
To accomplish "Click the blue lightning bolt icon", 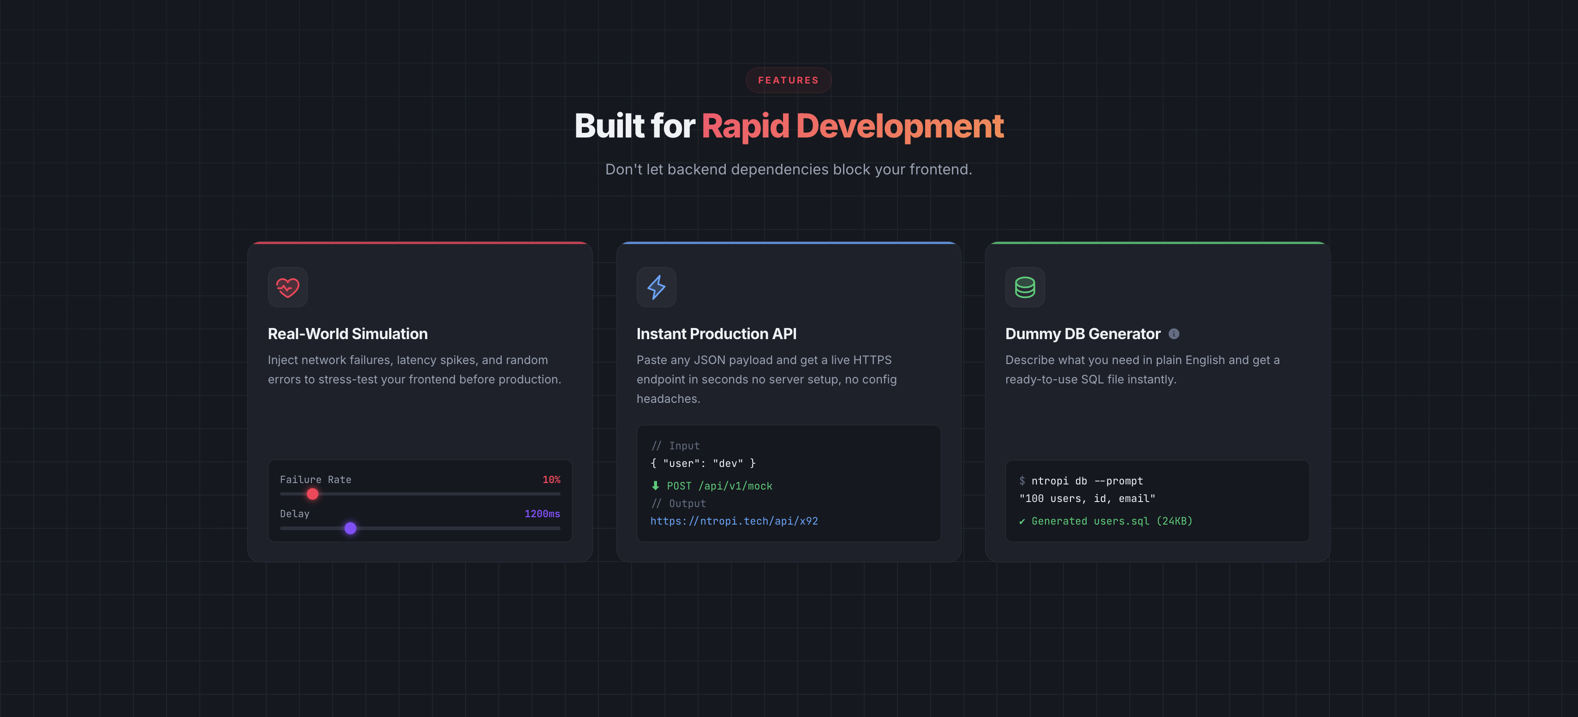I will pos(656,287).
